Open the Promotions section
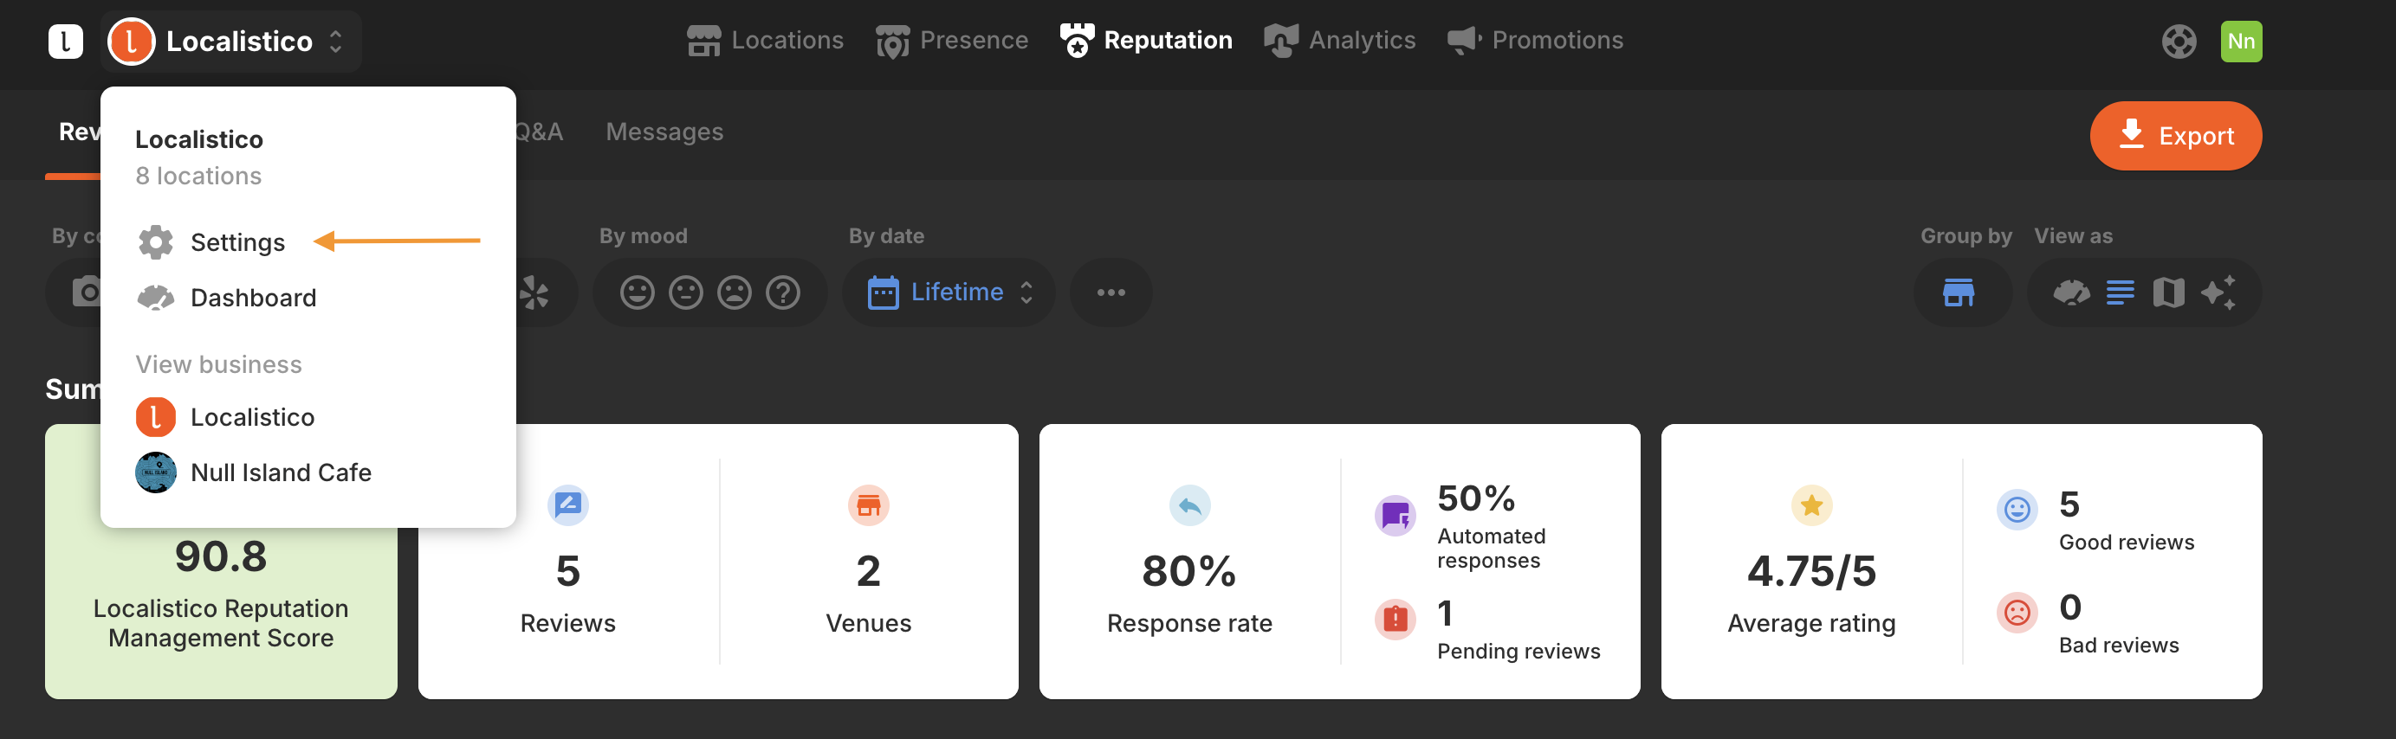The height and width of the screenshot is (739, 2396). 1535,41
